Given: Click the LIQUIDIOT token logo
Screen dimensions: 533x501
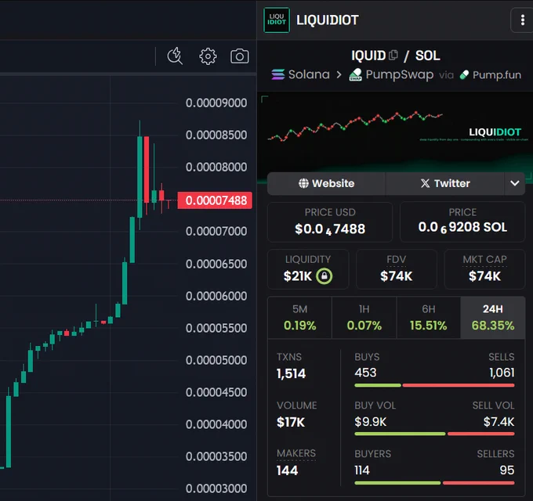Looking at the screenshot, I should [277, 20].
